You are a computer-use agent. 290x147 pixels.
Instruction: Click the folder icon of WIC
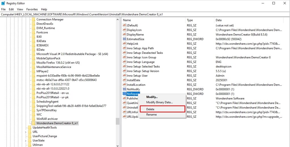[x=33, y=114]
